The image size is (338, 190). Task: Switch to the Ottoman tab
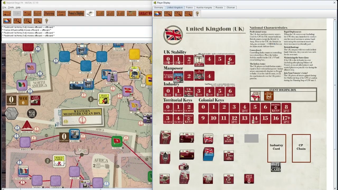[x=231, y=7]
